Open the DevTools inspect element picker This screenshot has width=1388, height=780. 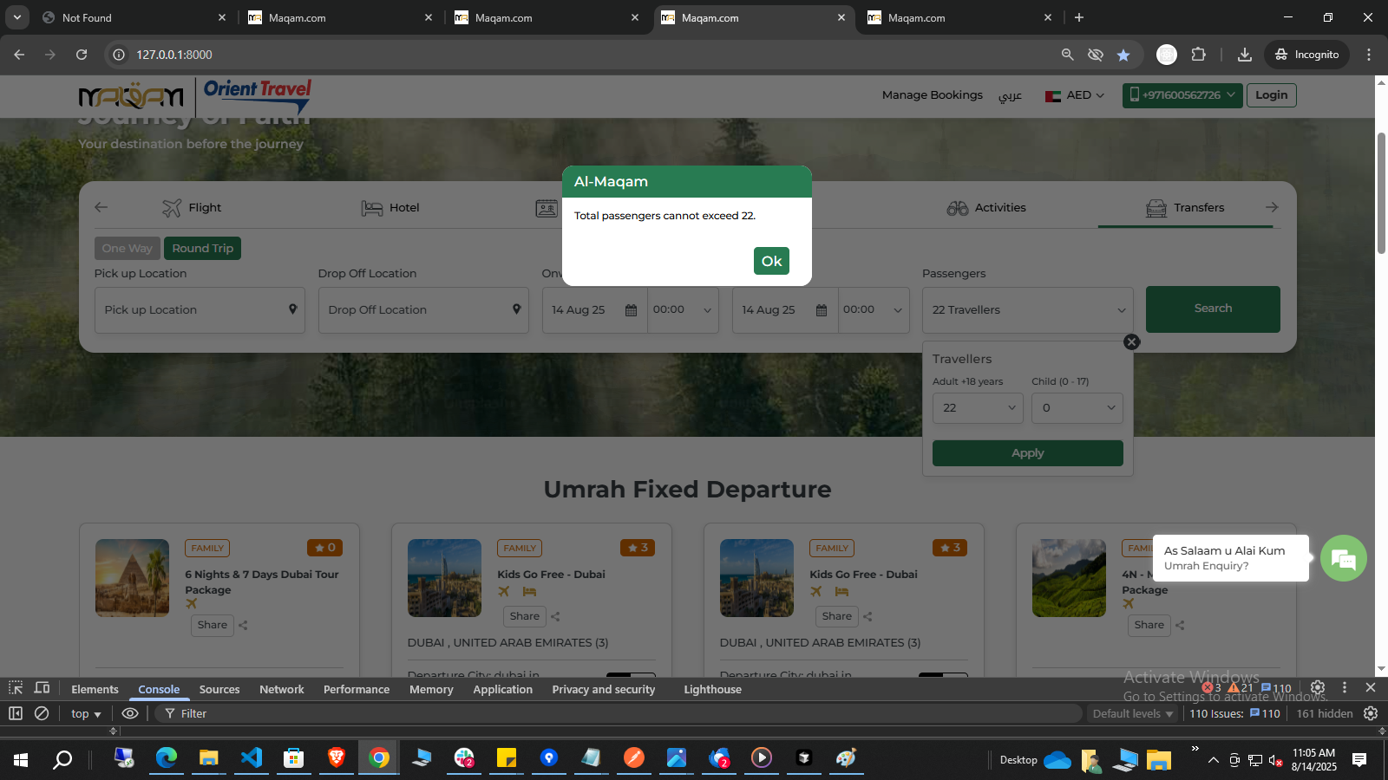[x=16, y=688]
